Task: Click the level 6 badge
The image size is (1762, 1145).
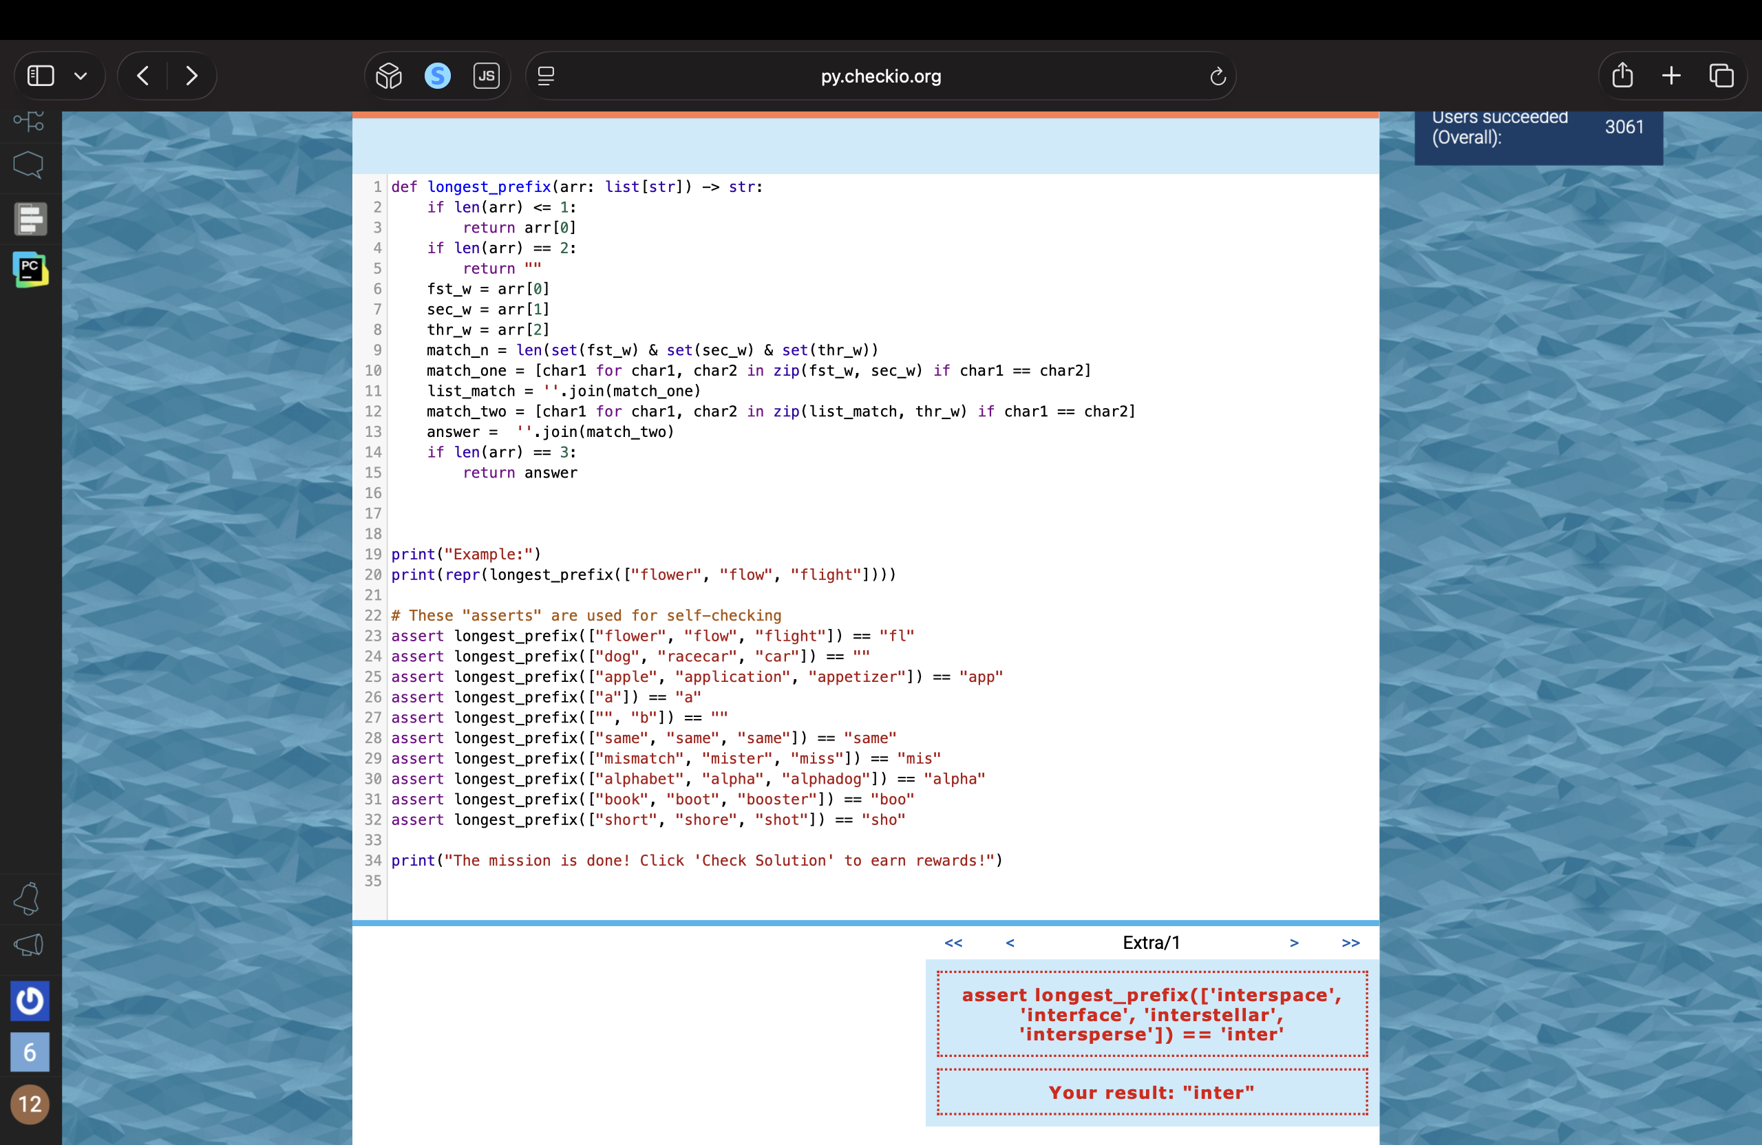Action: click(30, 1051)
